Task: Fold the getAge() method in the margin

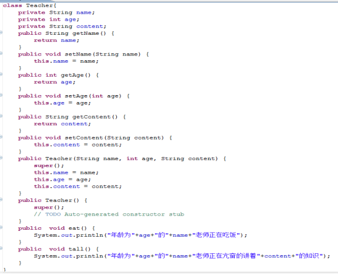Action: coord(1,74)
